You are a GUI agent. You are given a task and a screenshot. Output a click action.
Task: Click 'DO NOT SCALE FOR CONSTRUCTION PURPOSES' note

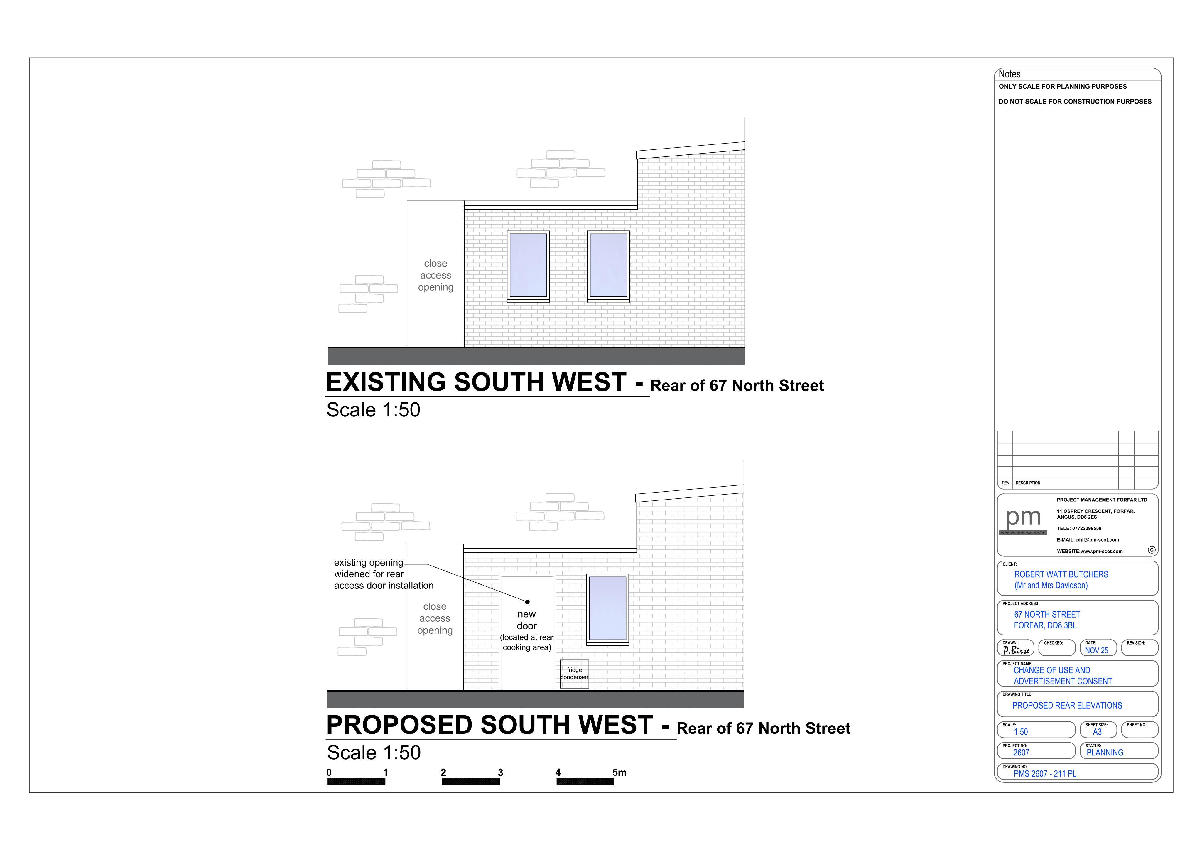pos(1075,102)
